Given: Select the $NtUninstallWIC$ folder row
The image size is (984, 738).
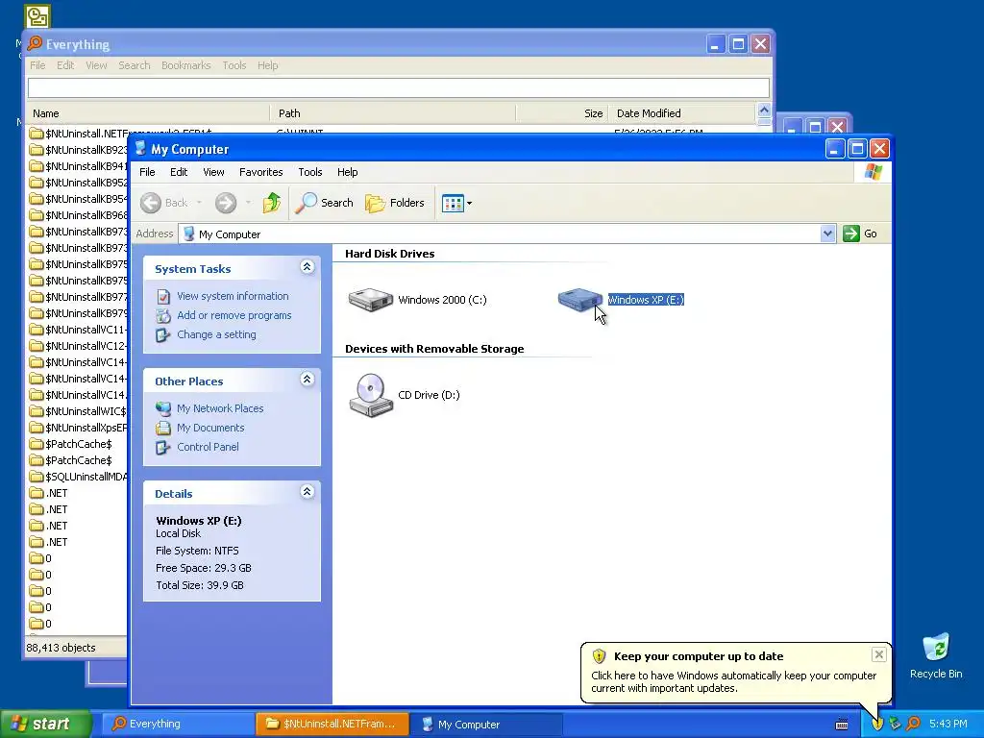Looking at the screenshot, I should (78, 411).
